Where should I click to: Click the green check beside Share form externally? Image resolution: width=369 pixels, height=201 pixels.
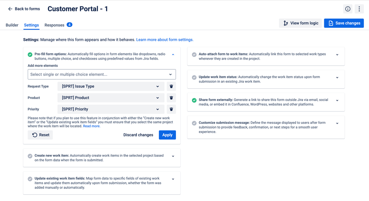[194, 100]
